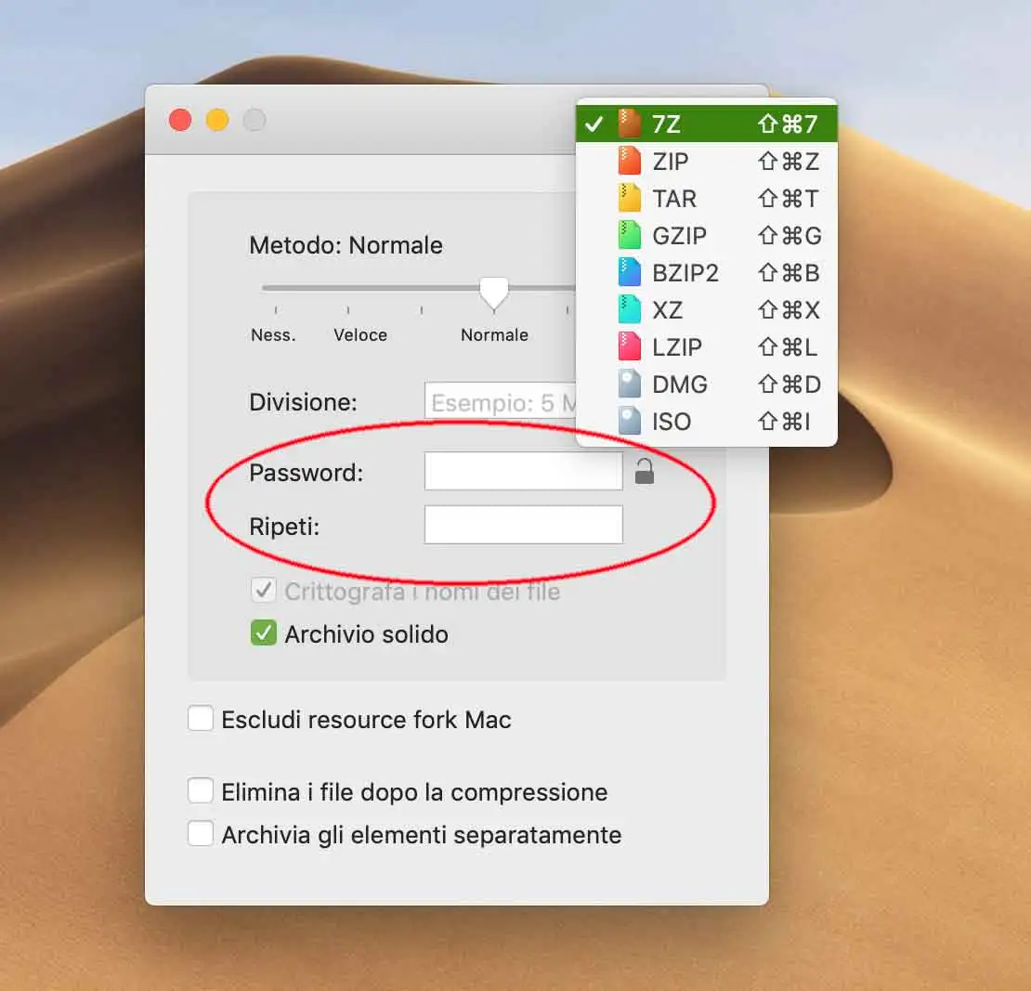Click inside the Password input field
The width and height of the screenshot is (1031, 991).
coord(523,472)
